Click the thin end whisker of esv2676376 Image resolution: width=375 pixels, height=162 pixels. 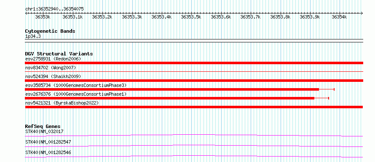(x=321, y=98)
